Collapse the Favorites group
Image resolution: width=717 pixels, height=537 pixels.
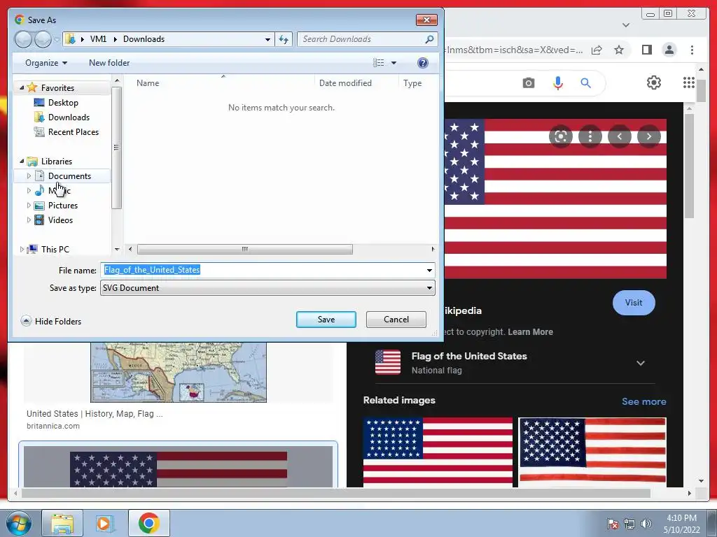pos(22,87)
